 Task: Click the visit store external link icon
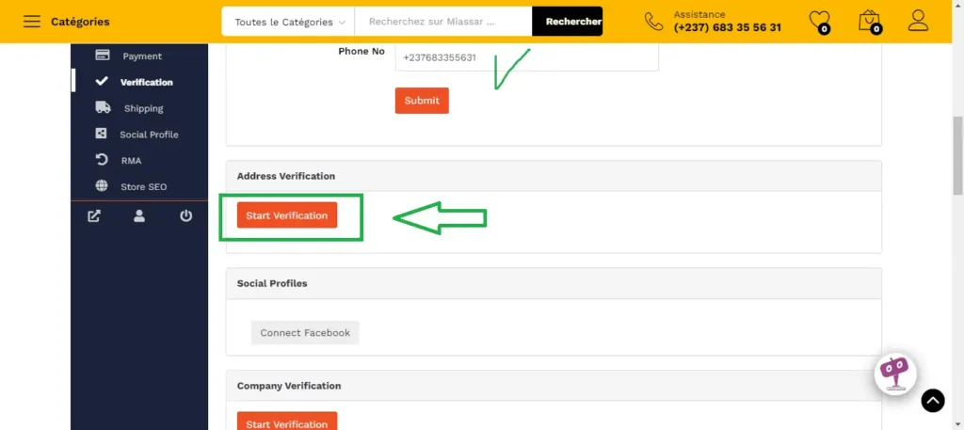pos(94,215)
